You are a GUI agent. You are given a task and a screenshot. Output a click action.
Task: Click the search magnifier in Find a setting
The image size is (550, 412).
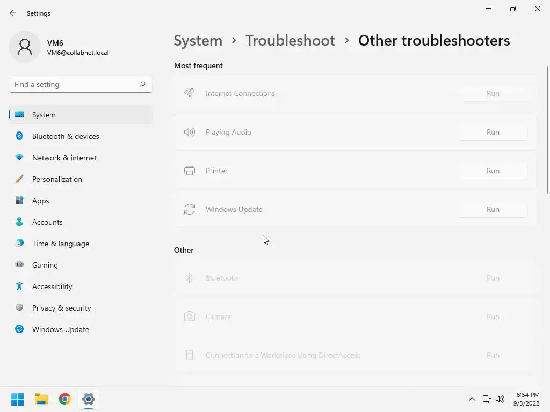[142, 84]
